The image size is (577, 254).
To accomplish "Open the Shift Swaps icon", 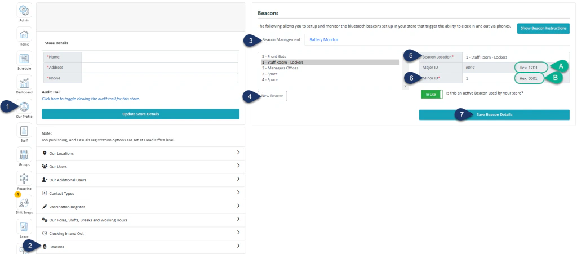I will point(24,203).
